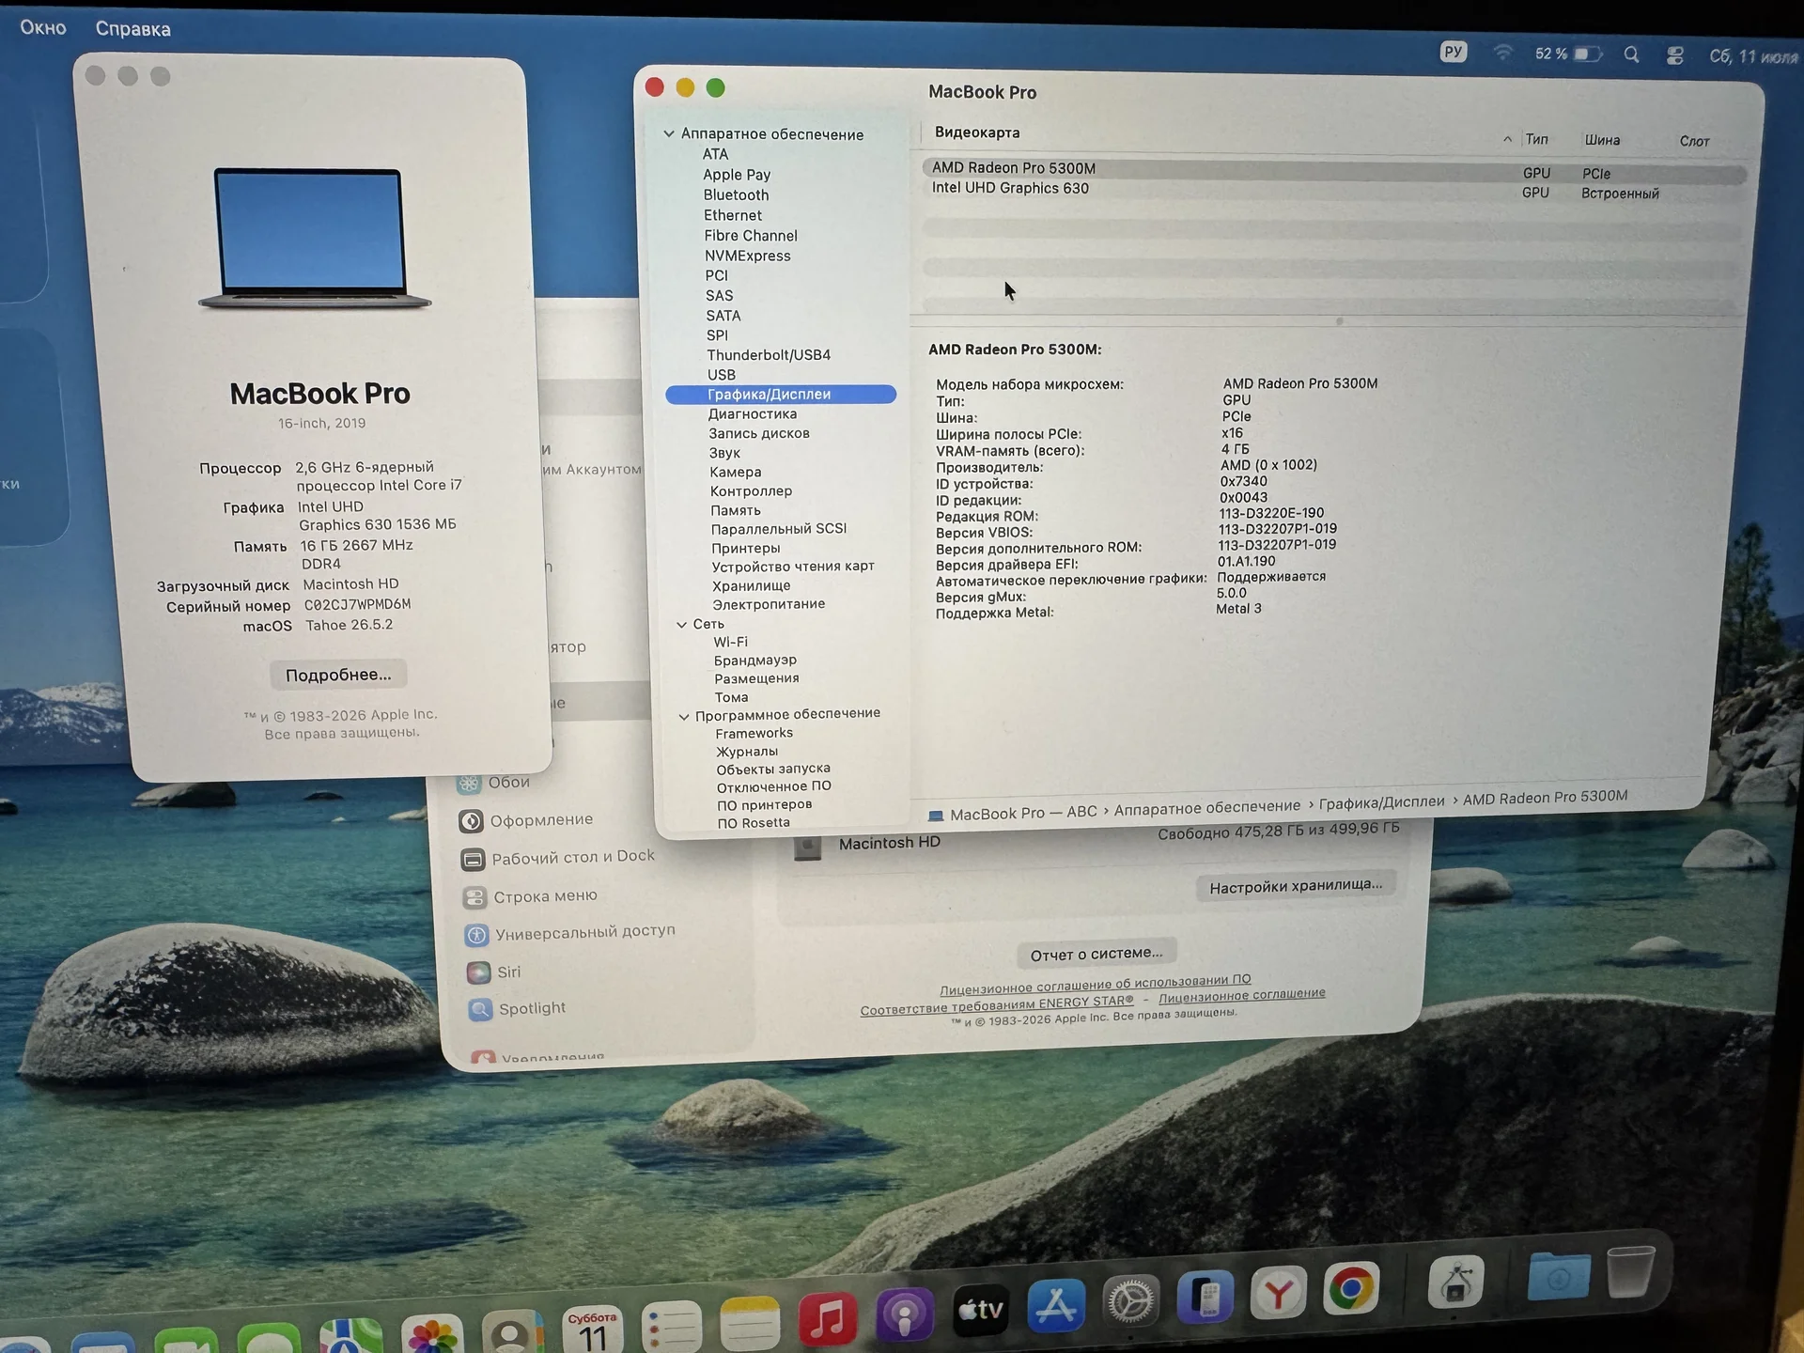Launch Apple TV from the Dock
1804x1353 pixels.
tap(980, 1309)
